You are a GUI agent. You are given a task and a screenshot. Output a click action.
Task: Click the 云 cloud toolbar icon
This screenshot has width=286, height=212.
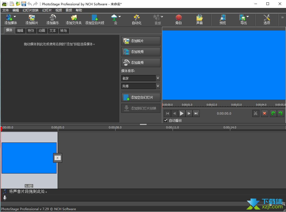click(114, 19)
